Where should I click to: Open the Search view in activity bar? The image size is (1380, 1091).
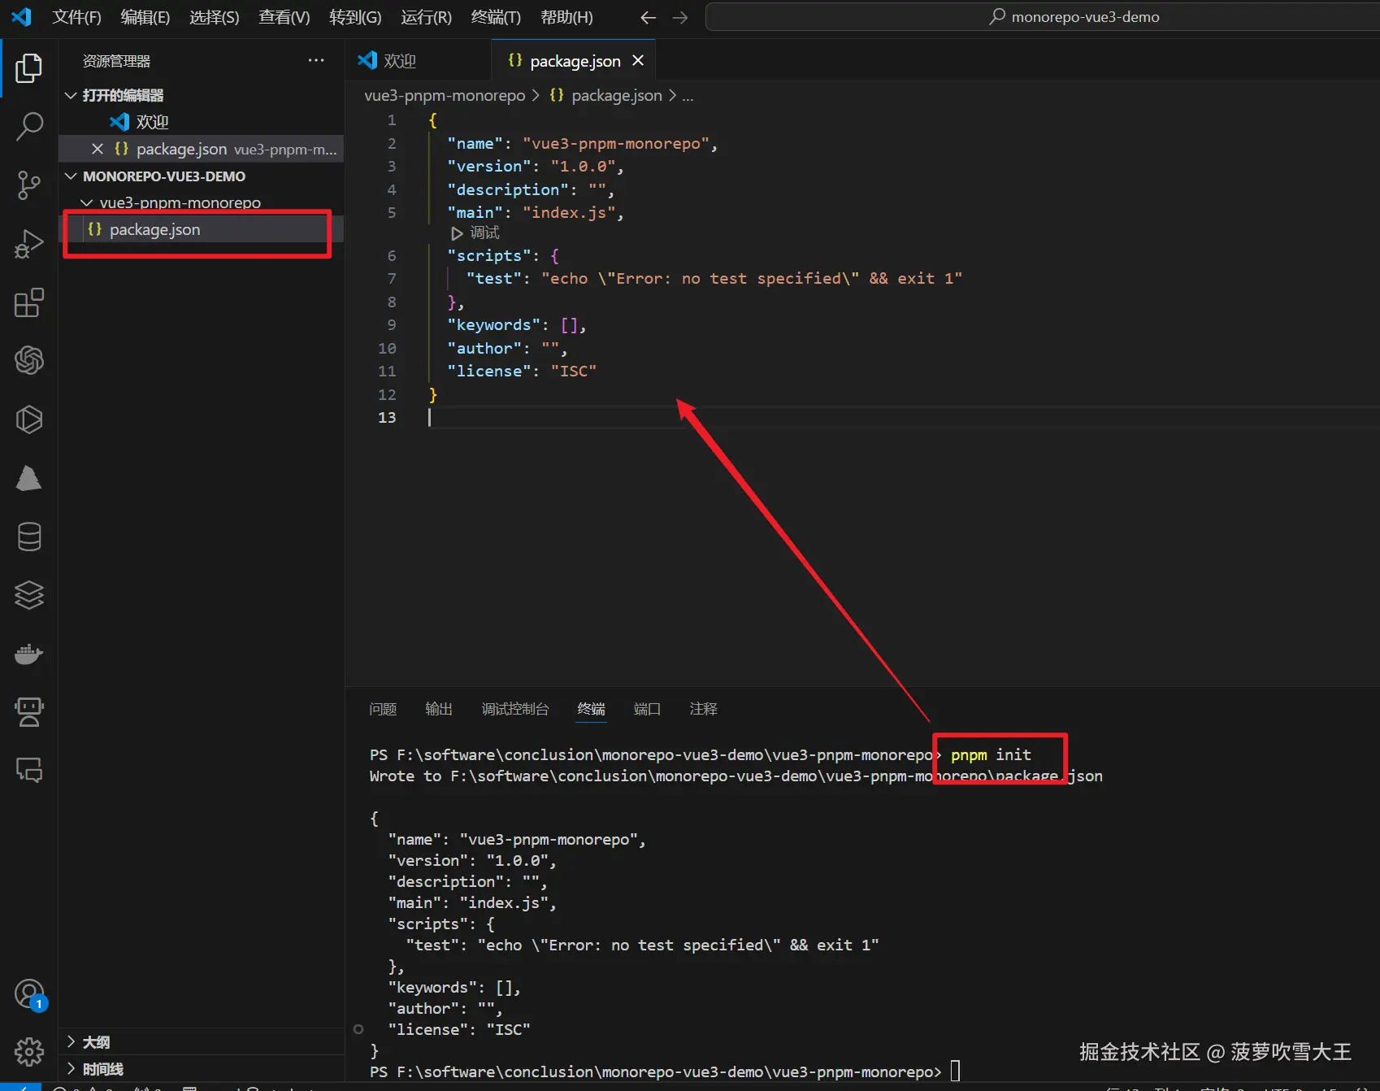point(29,127)
